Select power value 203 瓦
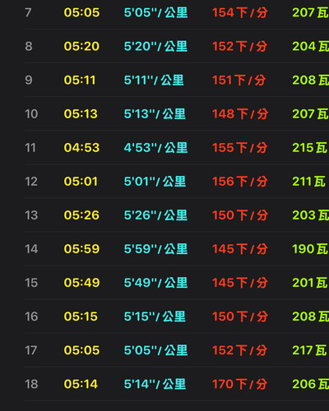 tap(311, 215)
